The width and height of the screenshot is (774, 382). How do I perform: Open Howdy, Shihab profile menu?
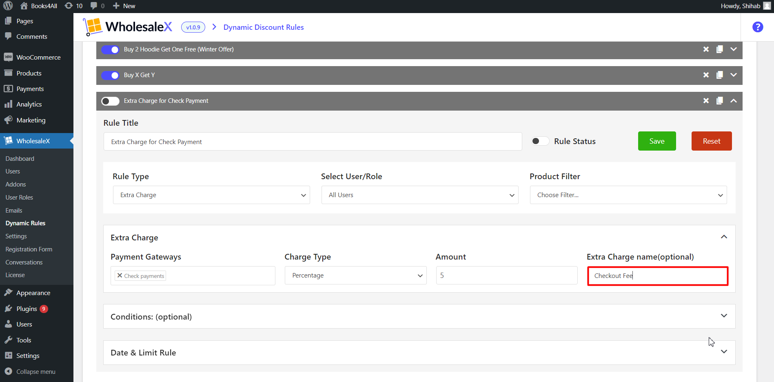[x=745, y=6]
